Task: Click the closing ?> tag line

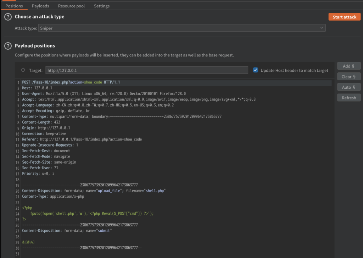Action: pyautogui.click(x=24, y=219)
